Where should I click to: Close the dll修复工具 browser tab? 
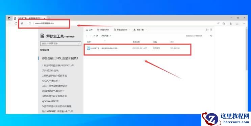pos(44,18)
